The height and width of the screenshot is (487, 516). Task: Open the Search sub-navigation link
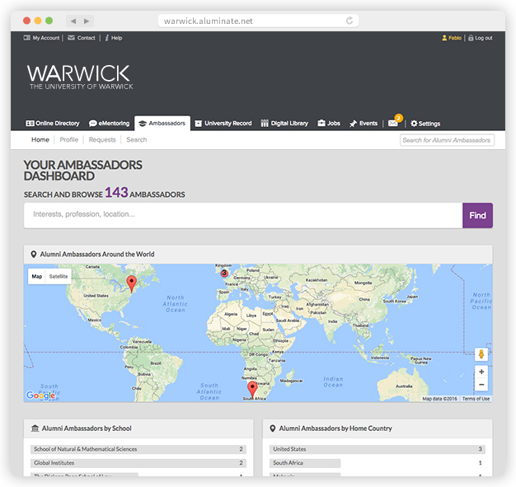click(x=137, y=140)
